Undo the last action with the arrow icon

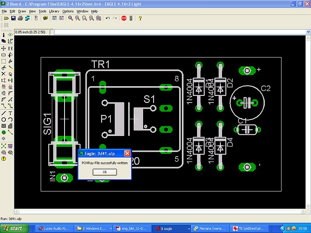click(x=108, y=18)
